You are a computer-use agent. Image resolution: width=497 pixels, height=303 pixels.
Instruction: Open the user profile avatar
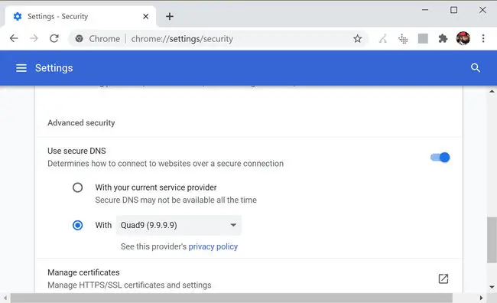[463, 38]
